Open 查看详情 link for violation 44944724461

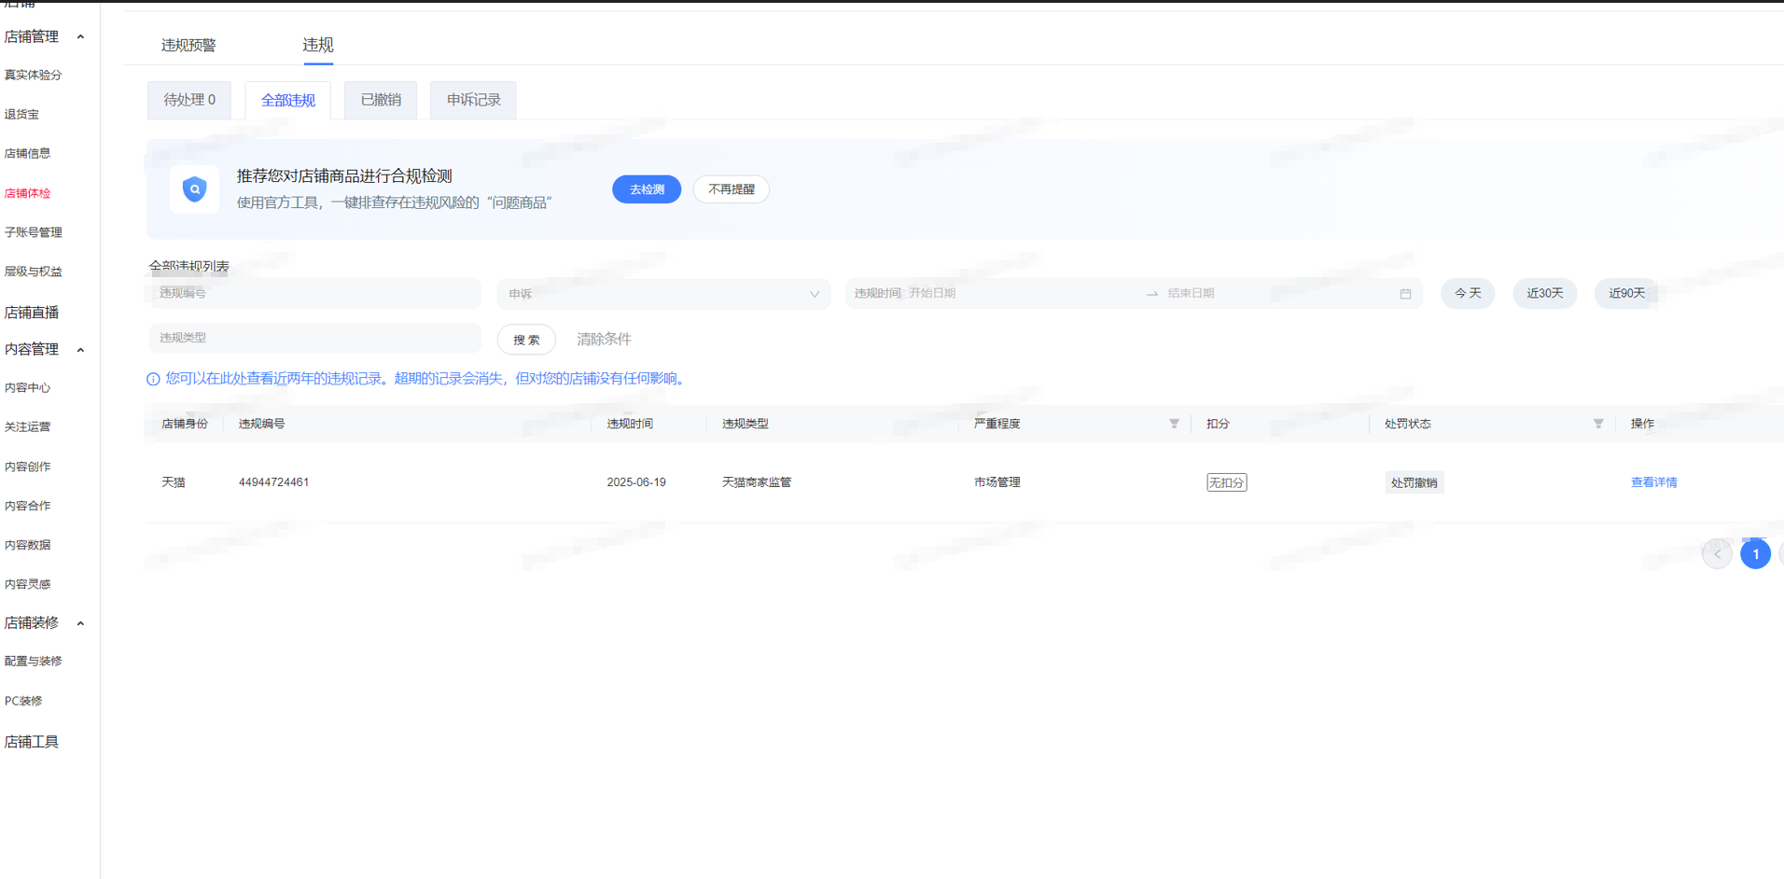(x=1653, y=482)
